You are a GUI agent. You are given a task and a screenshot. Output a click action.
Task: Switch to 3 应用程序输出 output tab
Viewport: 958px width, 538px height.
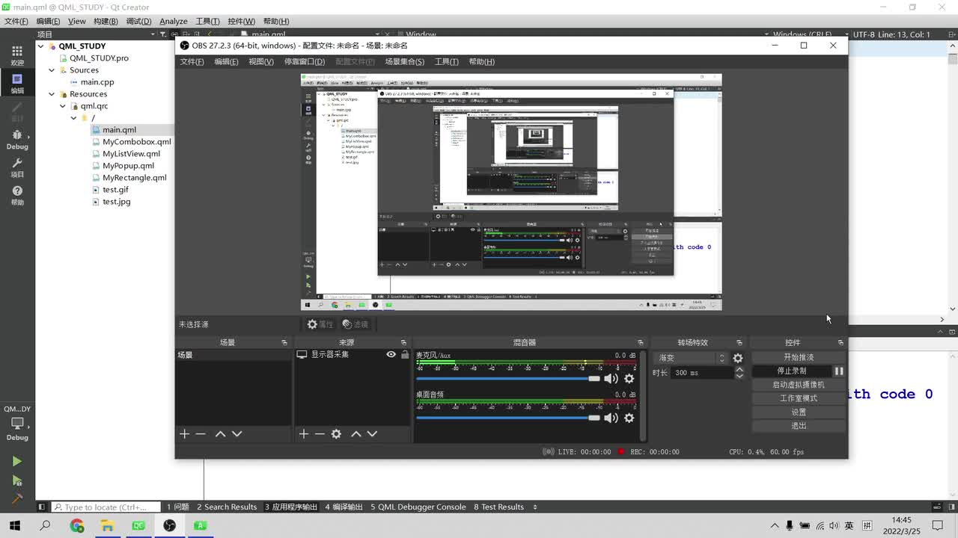291,507
